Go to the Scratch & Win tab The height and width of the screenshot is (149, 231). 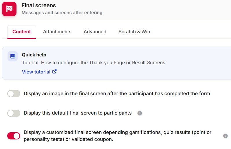(134, 32)
